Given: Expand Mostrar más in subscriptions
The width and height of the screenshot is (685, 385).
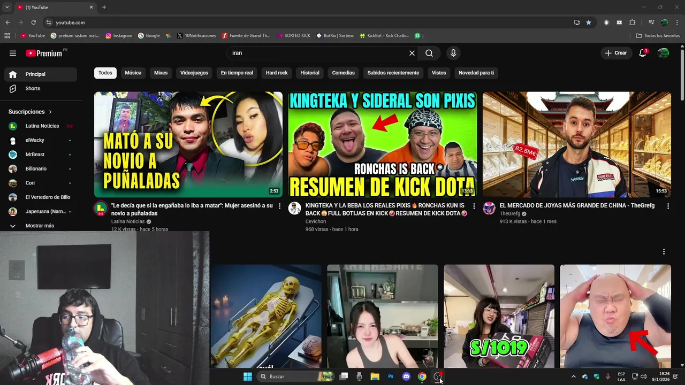Looking at the screenshot, I should point(40,226).
